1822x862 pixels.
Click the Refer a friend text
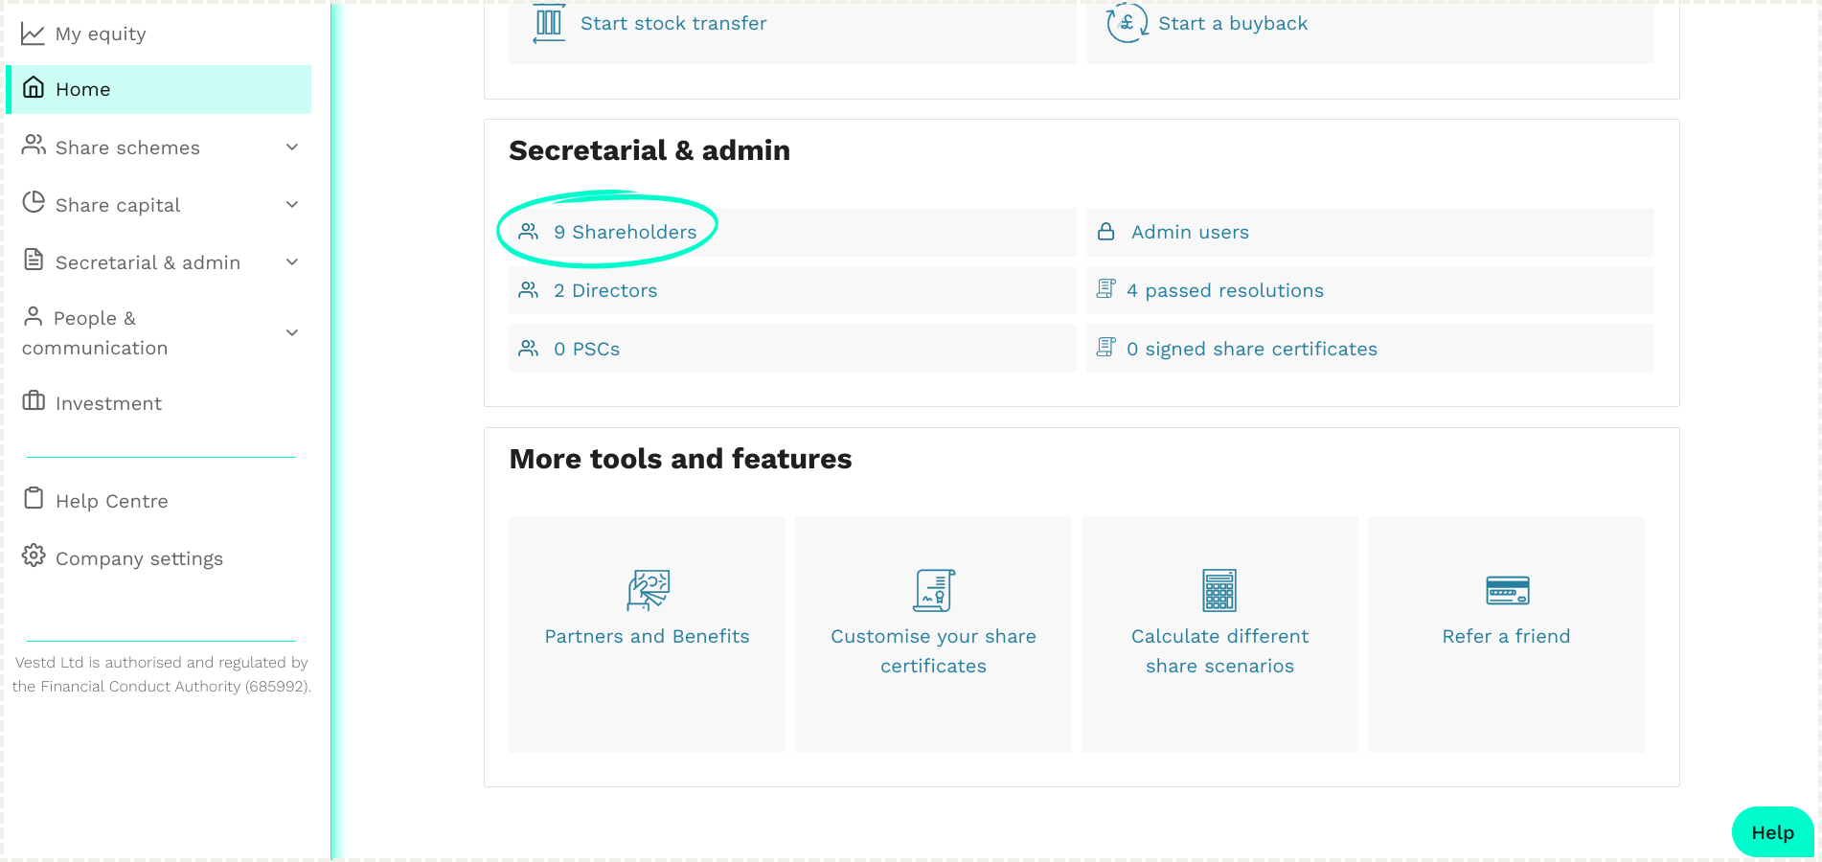click(1507, 636)
